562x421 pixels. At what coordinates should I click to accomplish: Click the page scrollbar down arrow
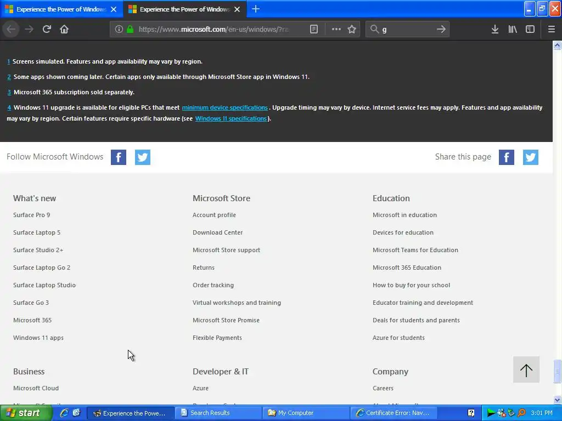click(557, 400)
